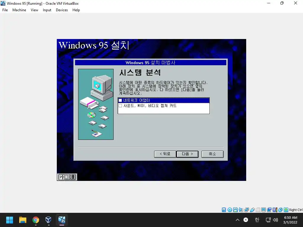Select the Windows 95 VM taskbar icon
This screenshot has height=227, width=303.
[x=62, y=220]
